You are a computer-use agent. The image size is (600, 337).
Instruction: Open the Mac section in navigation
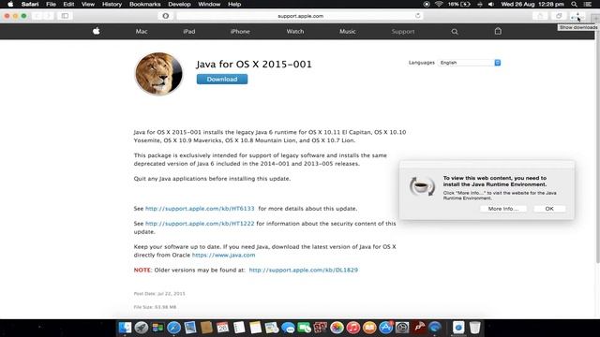click(142, 31)
